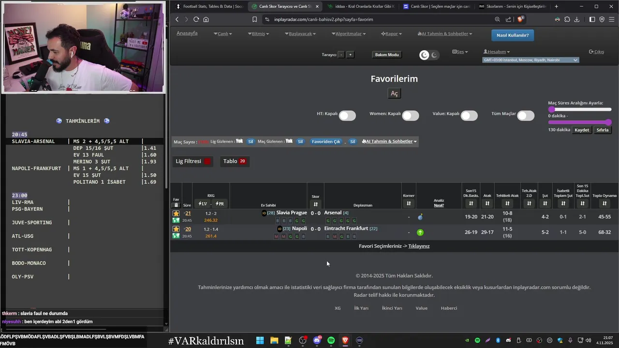Toggle the LV lightning RXG button
The width and height of the screenshot is (619, 348).
point(202,203)
